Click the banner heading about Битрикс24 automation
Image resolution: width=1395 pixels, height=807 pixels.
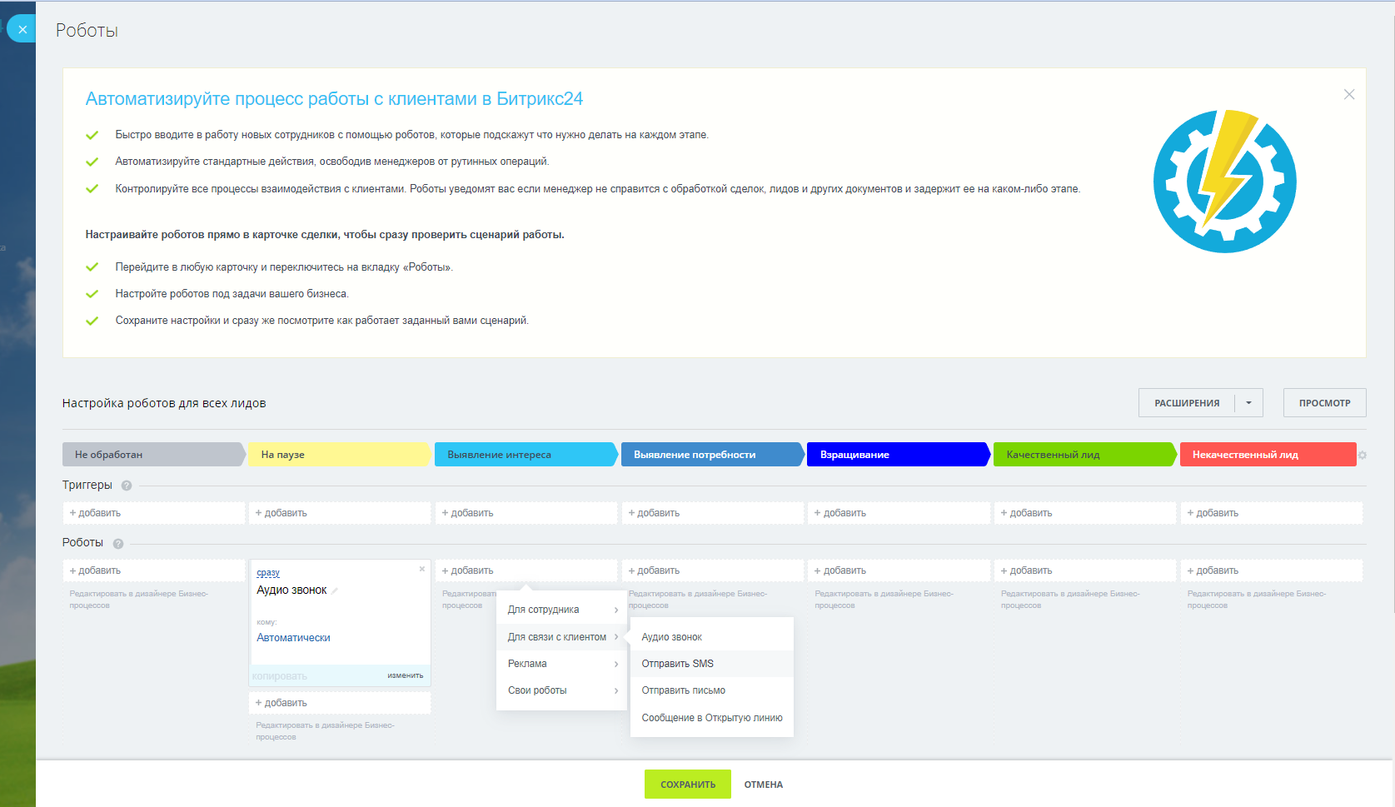point(334,99)
